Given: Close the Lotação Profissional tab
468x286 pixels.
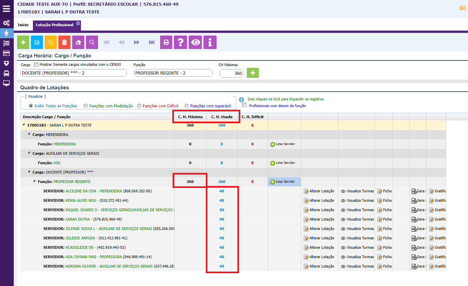Looking at the screenshot, I should (78, 23).
